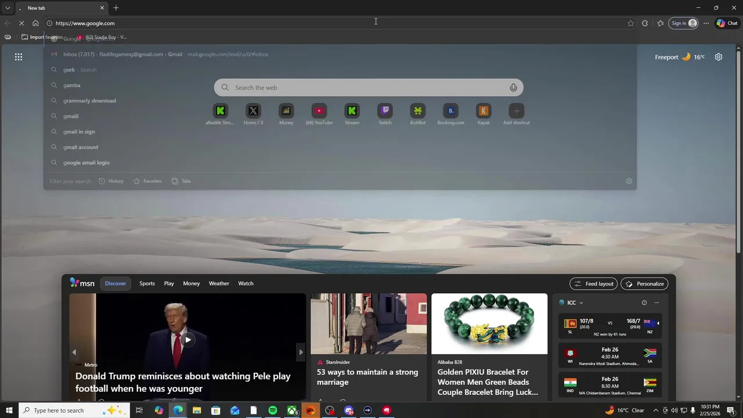
Task: Play the Donald Trump video
Action: point(187,340)
